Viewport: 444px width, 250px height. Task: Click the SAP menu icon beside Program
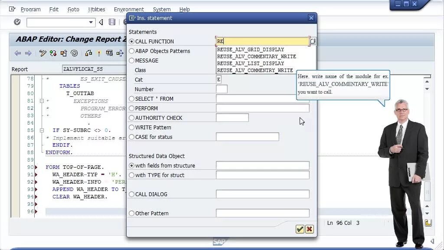(12, 9)
